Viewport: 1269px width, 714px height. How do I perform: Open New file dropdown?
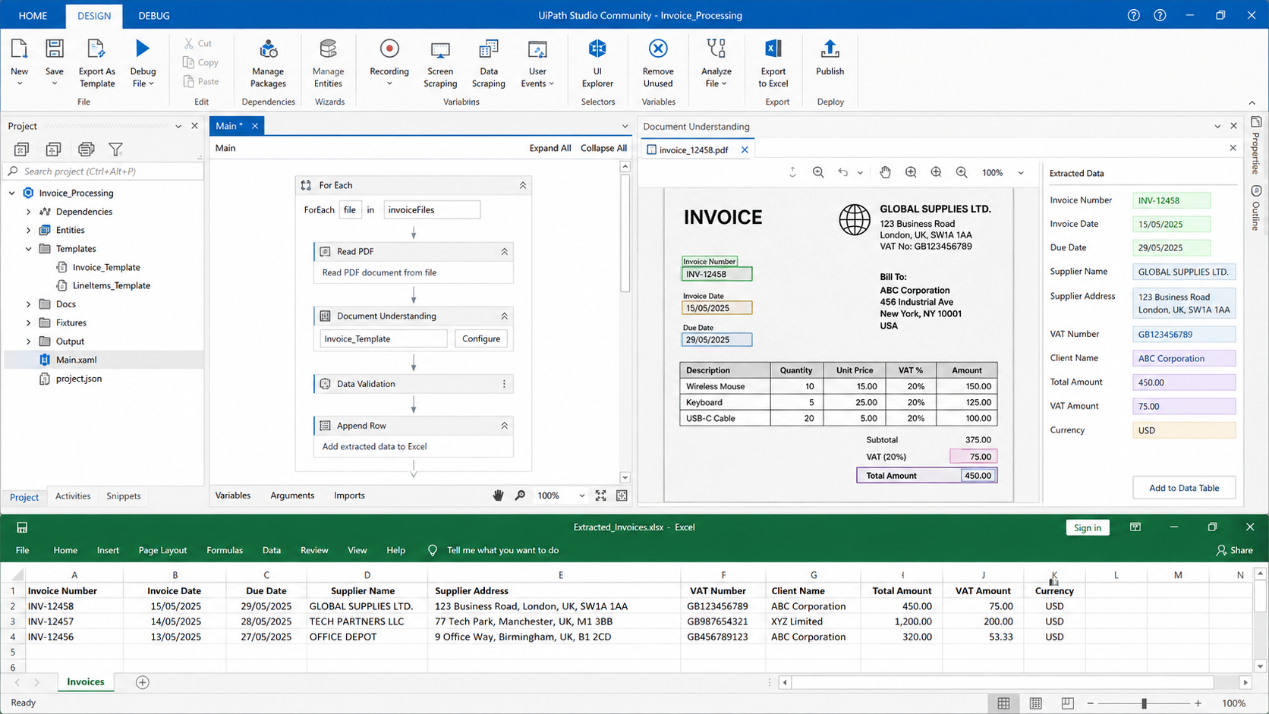(x=19, y=83)
